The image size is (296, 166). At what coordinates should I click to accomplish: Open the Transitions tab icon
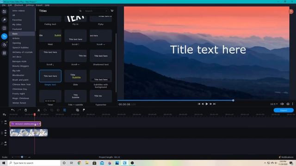coord(4,28)
